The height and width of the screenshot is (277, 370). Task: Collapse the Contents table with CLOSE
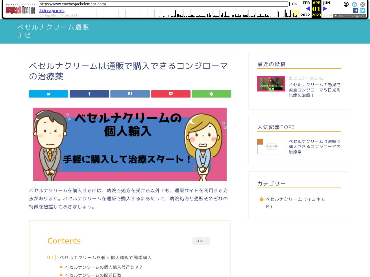coord(201,241)
